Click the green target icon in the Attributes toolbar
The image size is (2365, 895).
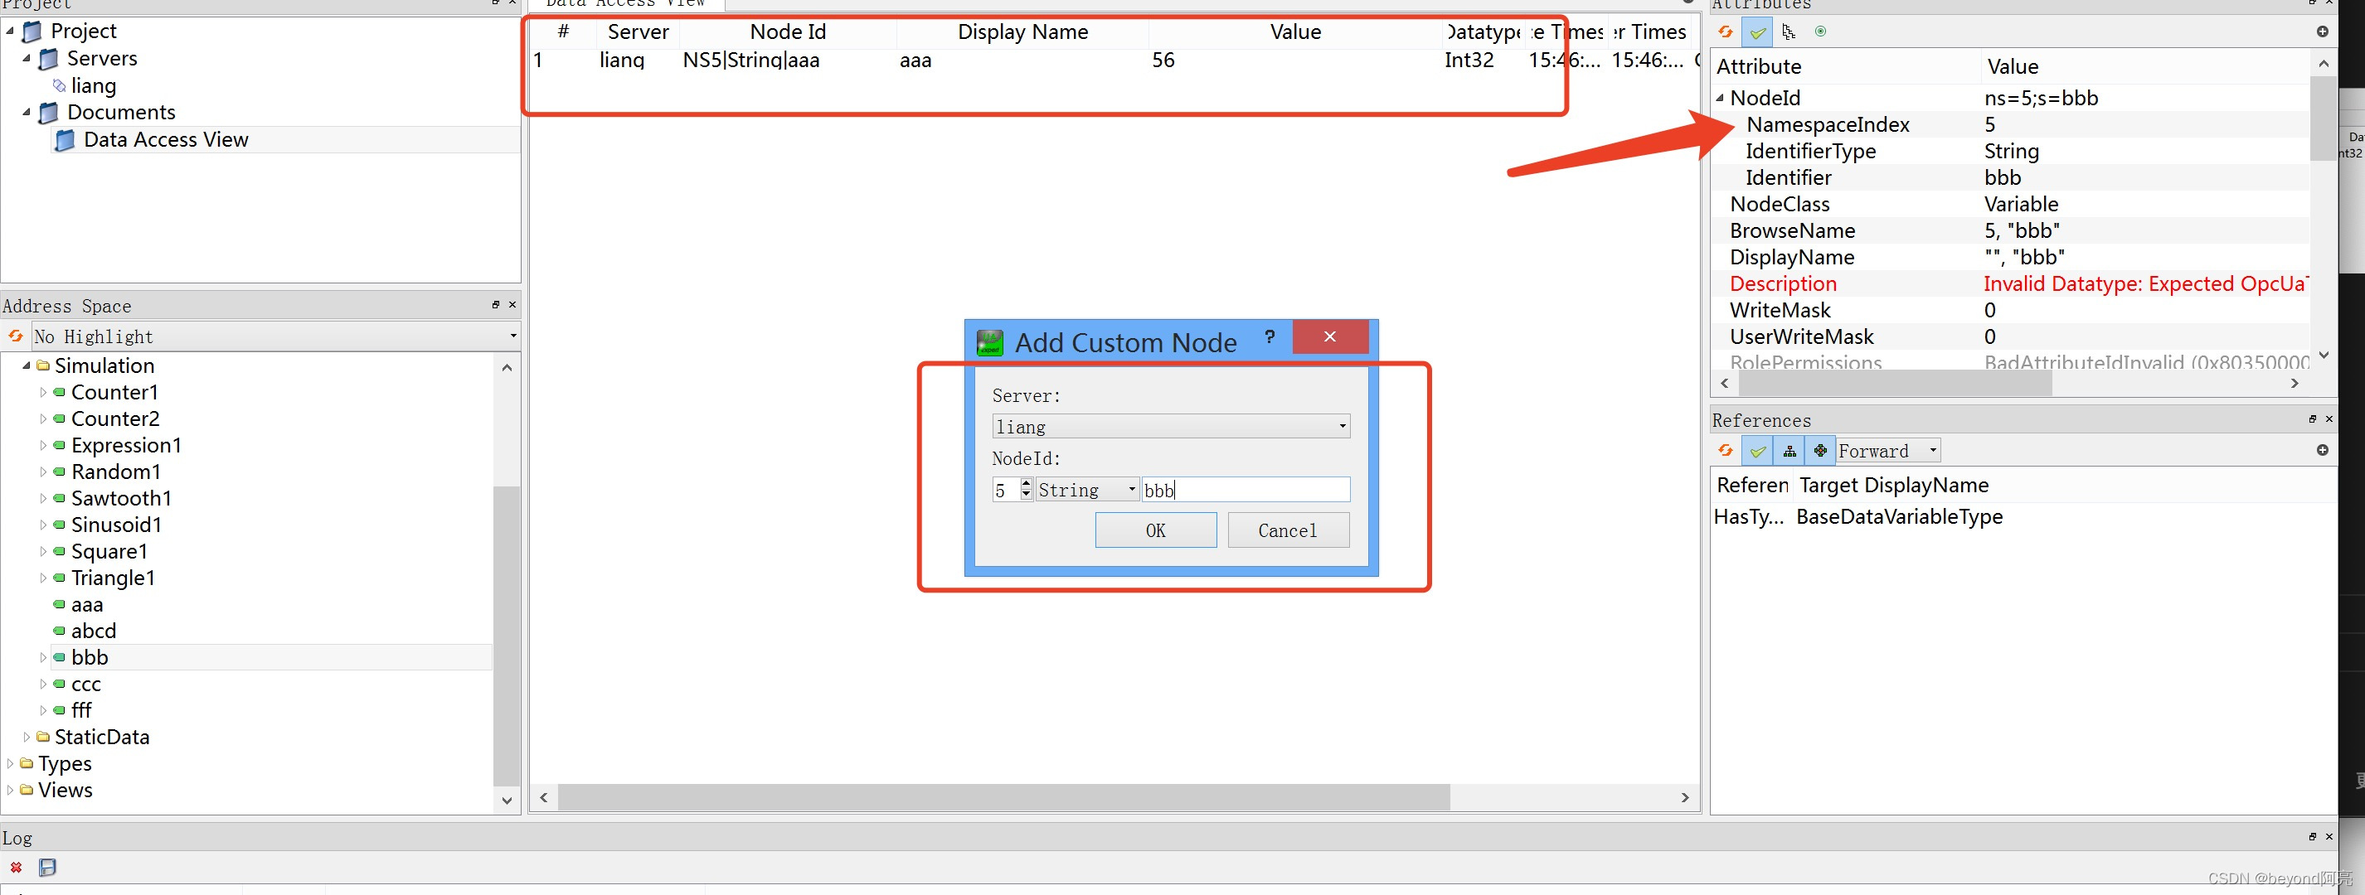coord(1820,32)
